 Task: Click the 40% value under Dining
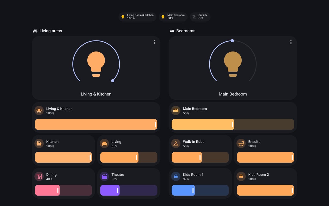coord(49,179)
